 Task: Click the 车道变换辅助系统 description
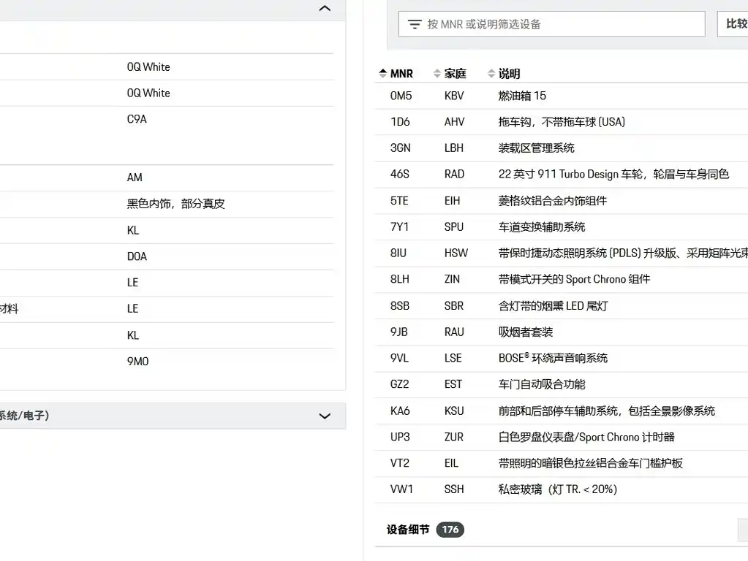click(542, 227)
